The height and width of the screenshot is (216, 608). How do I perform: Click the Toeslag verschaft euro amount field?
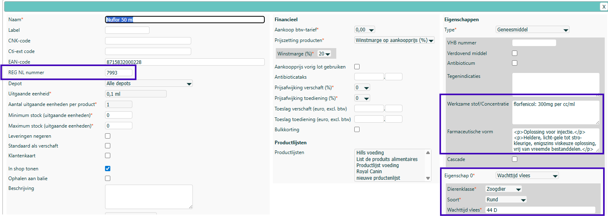coord(369,108)
